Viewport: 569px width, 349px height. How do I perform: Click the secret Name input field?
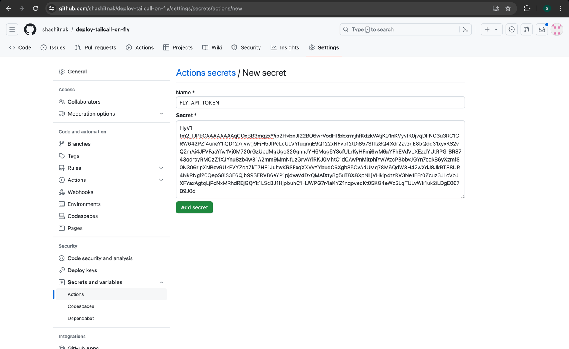pos(320,102)
